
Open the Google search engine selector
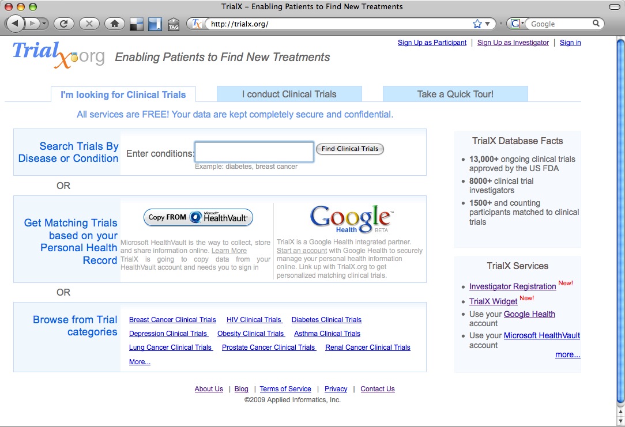coord(517,24)
